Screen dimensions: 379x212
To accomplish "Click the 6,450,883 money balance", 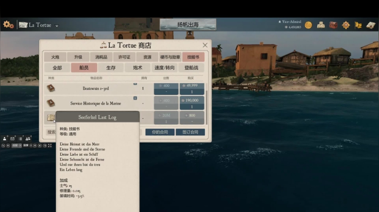I will click(x=295, y=27).
